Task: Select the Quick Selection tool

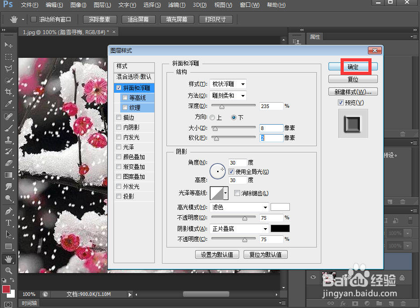Action: (9, 80)
